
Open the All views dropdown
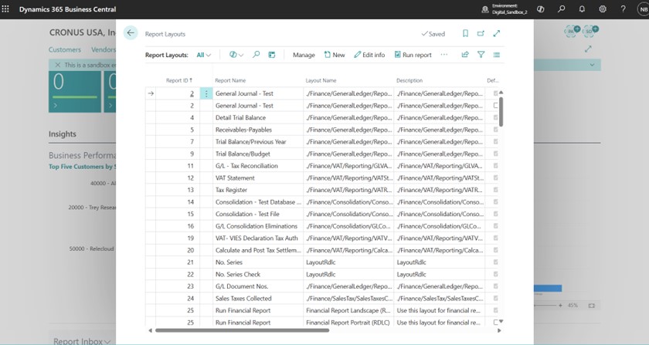(x=204, y=55)
